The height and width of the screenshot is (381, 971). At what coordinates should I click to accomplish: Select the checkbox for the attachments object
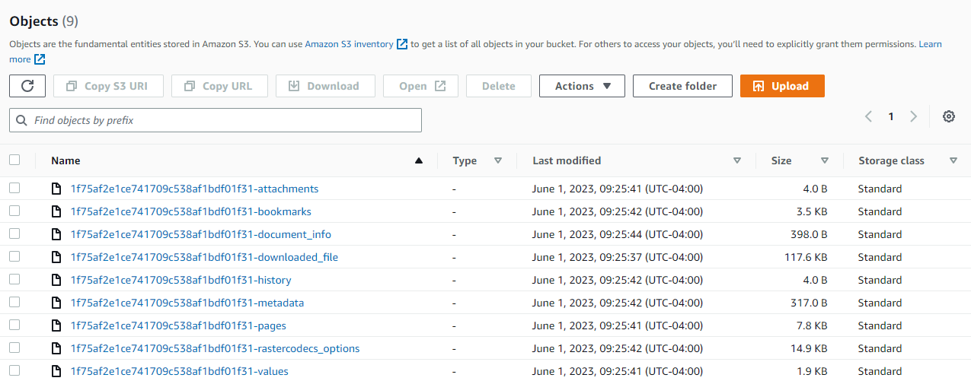(14, 189)
